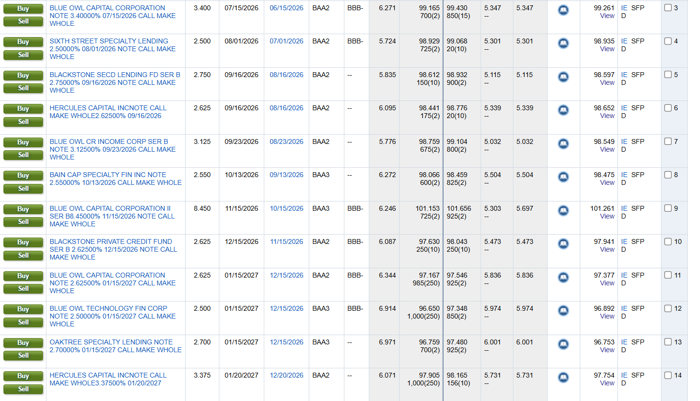Image resolution: width=700 pixels, height=401 pixels.
Task: Buy the Blue Owl Capital 2.625% 01/15/2027 note
Action: 23,276
